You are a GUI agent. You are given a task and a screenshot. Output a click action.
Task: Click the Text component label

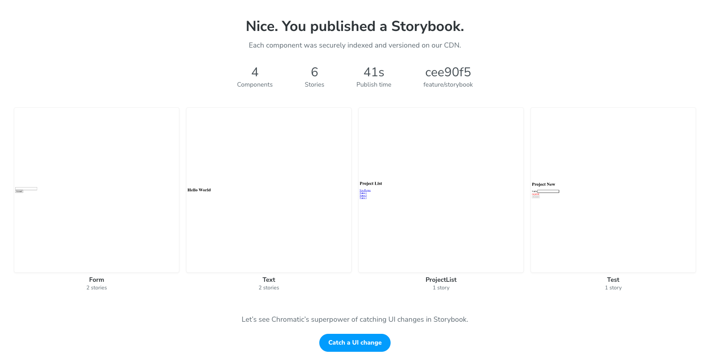pyautogui.click(x=269, y=280)
